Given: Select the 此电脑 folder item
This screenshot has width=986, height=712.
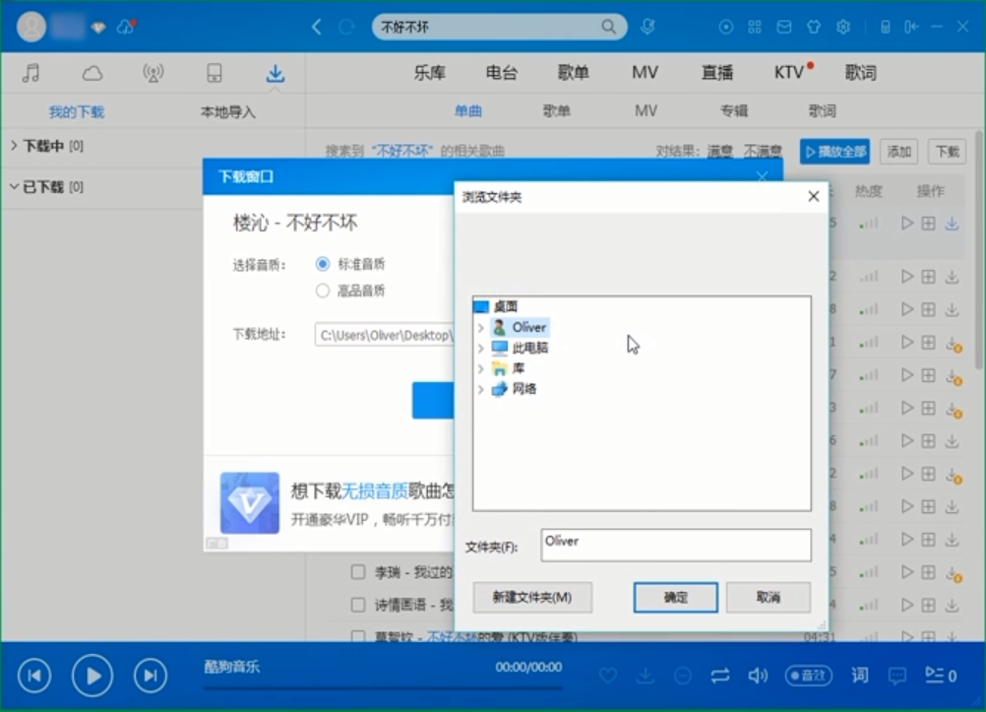Looking at the screenshot, I should coord(530,349).
